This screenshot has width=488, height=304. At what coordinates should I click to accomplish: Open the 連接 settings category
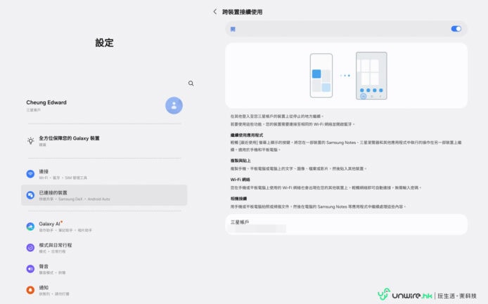coord(104,174)
